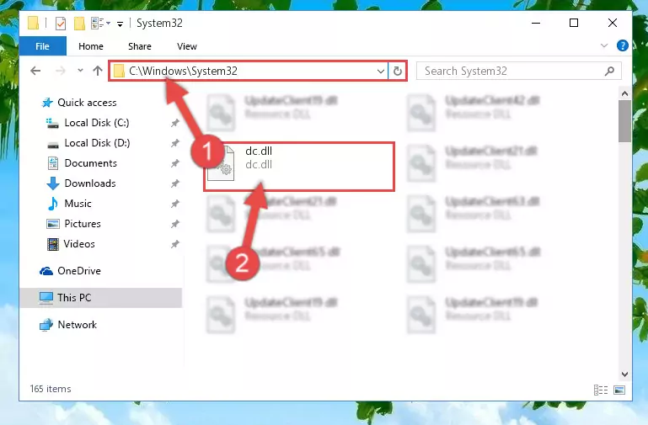
Task: Click the pin icon next to Local Disk (D:)
Action: 175,143
